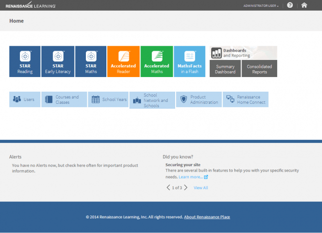This screenshot has width=322, height=233.
Task: Click the Renaissance Learning logo
Action: (x=31, y=5)
